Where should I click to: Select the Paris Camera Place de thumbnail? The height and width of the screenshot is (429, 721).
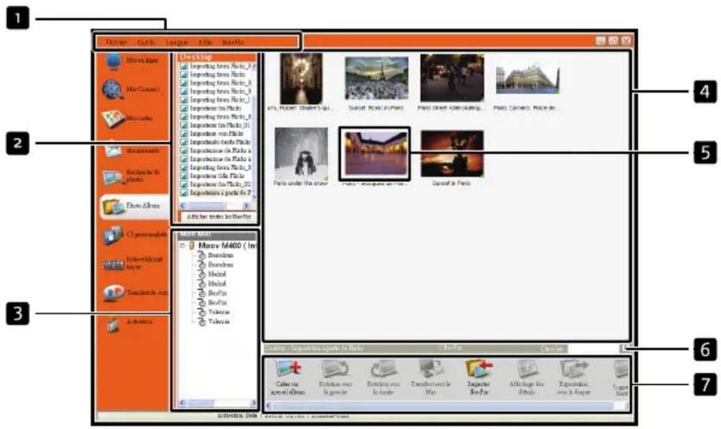click(527, 86)
